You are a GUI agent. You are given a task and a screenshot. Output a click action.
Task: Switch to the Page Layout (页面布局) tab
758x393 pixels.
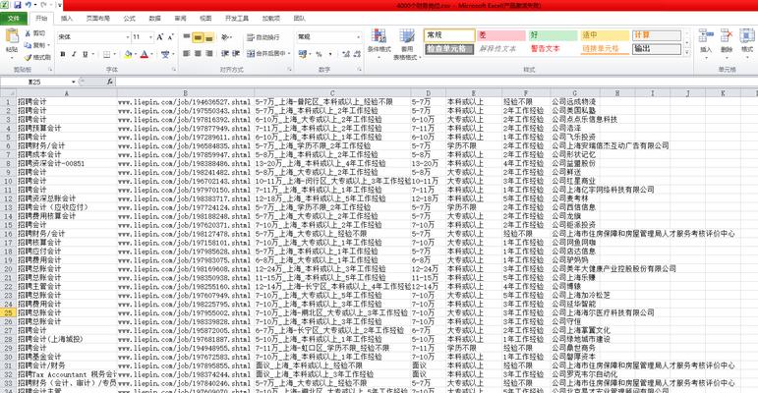coord(98,19)
